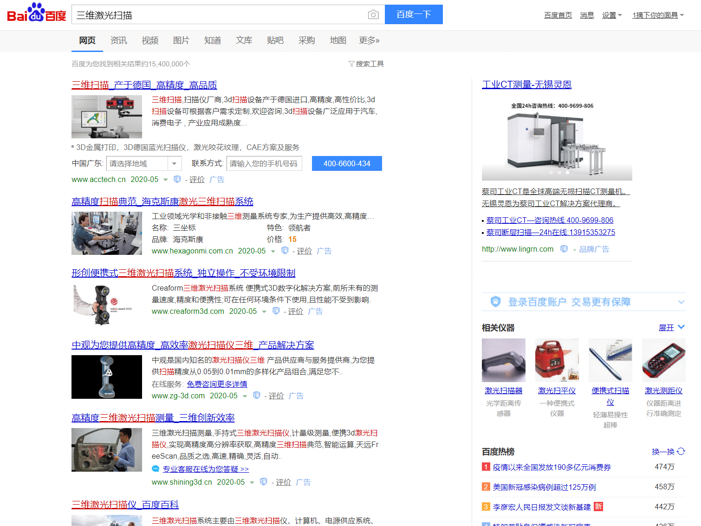The image size is (701, 526).
Task: Open 激光测距仪 instrument thumbnail
Action: tap(664, 360)
